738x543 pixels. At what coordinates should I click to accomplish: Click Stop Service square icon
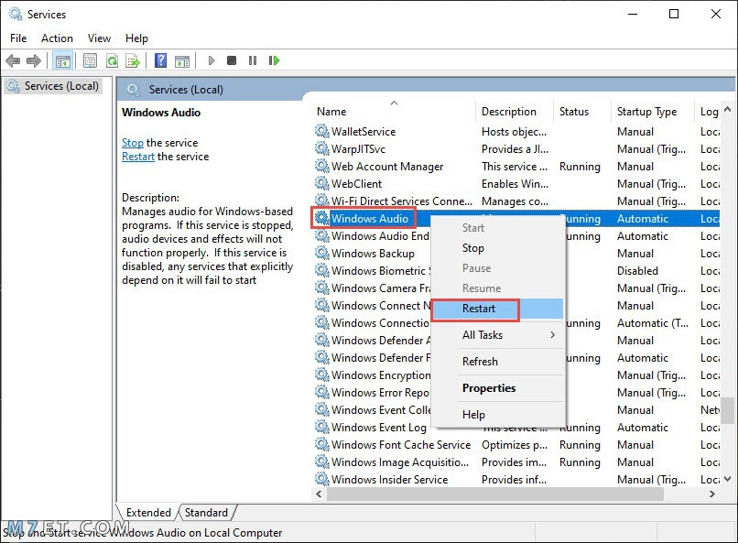[232, 60]
